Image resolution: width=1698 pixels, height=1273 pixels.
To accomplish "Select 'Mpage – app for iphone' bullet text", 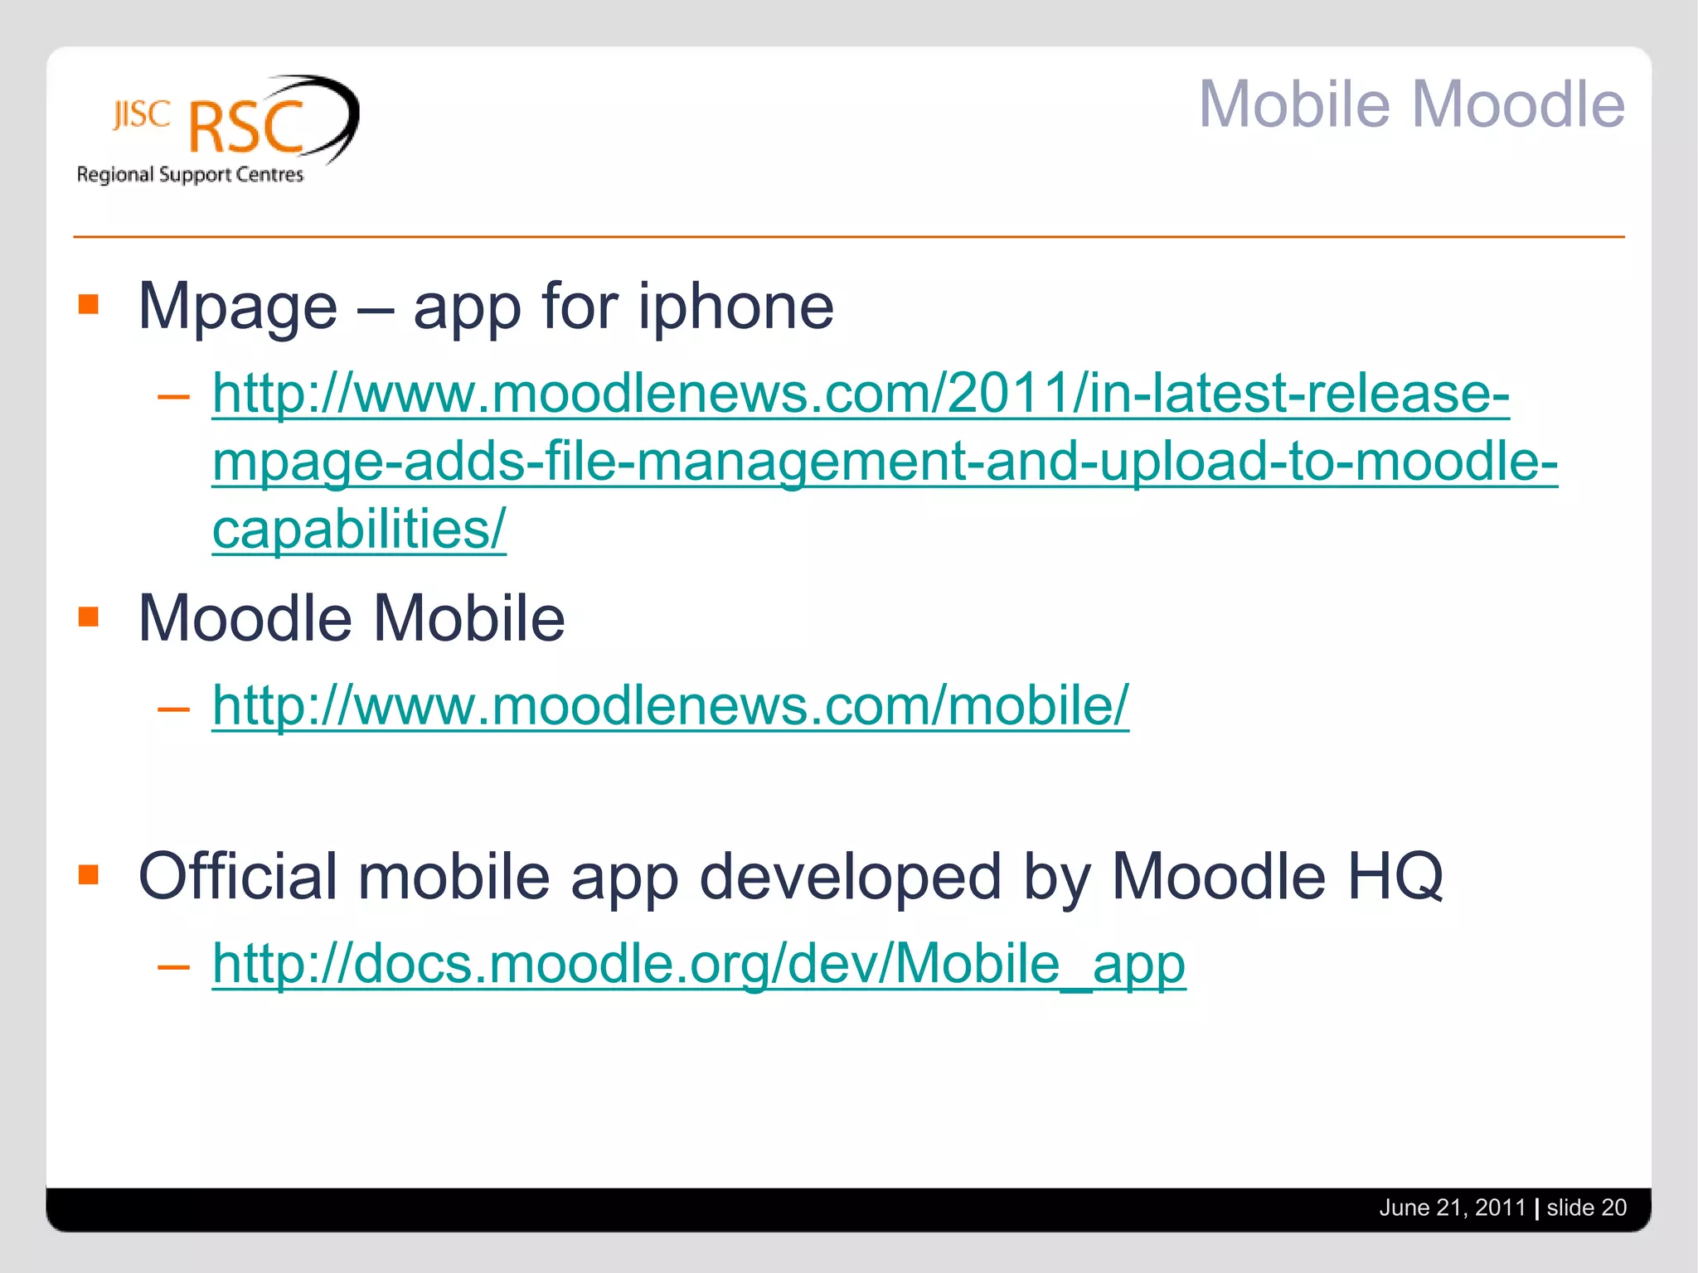I will click(486, 307).
